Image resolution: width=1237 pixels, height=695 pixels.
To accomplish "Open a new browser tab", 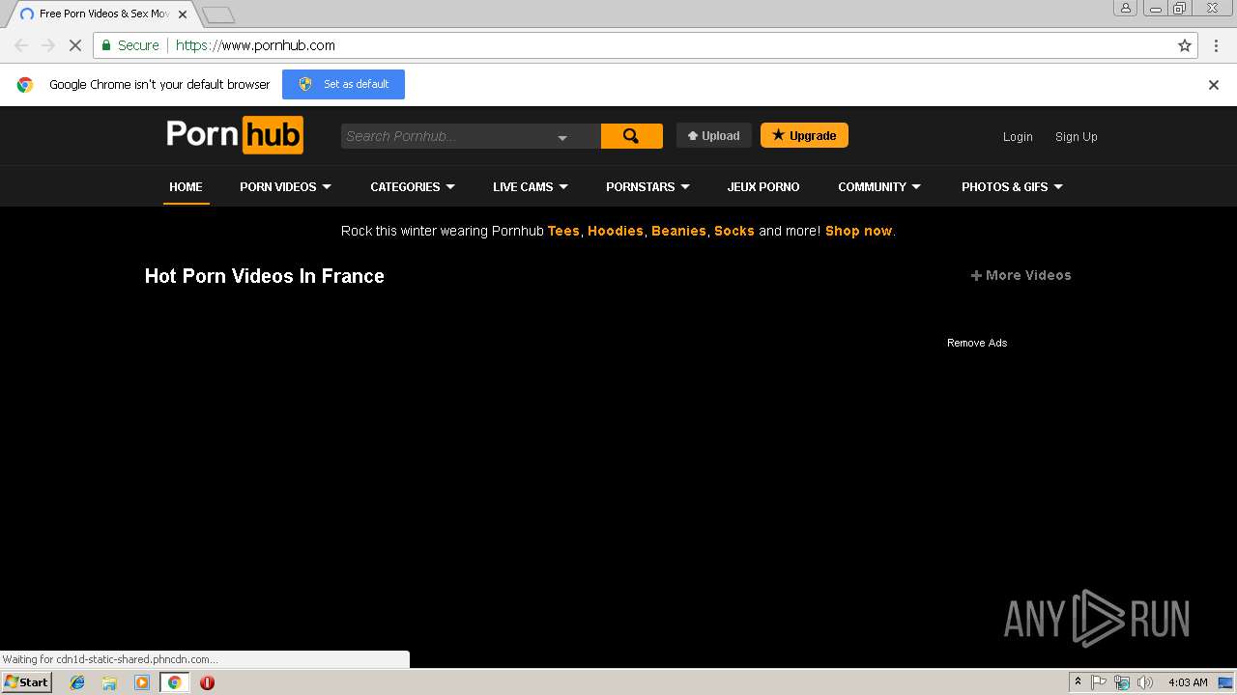I will 218,14.
